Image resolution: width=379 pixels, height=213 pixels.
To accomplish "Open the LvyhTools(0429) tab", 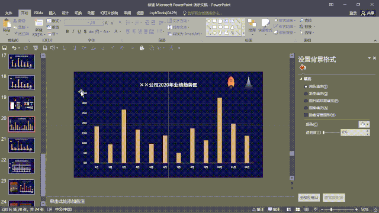I will coord(163,13).
